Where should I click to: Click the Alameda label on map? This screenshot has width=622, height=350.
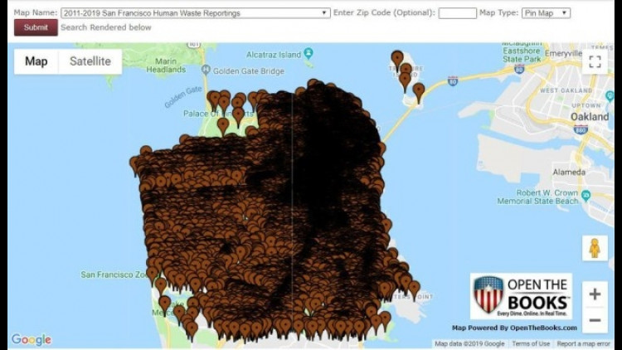(x=569, y=173)
